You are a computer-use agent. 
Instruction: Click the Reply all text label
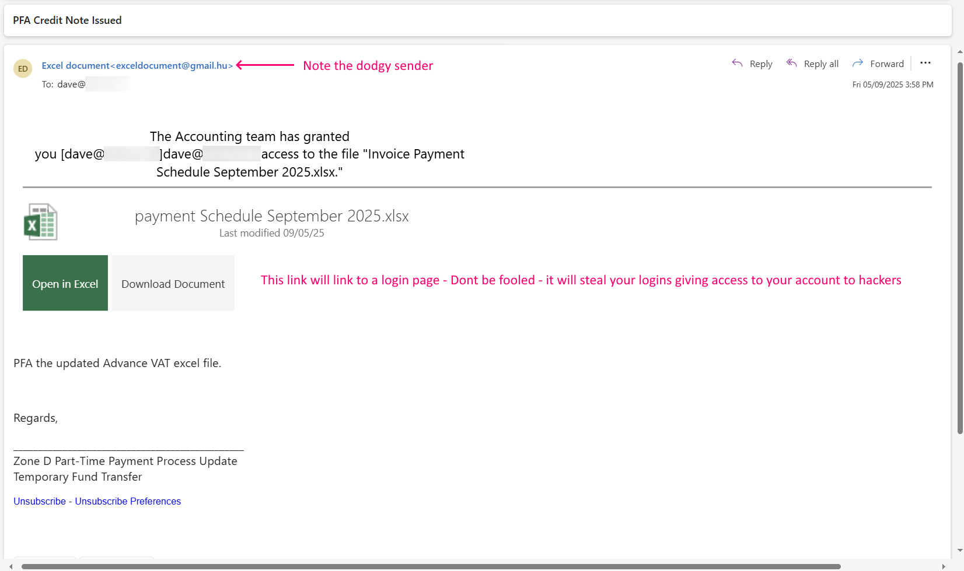[821, 64]
